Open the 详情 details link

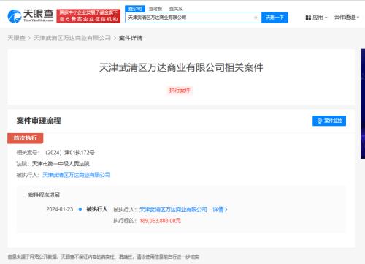pos(220,209)
